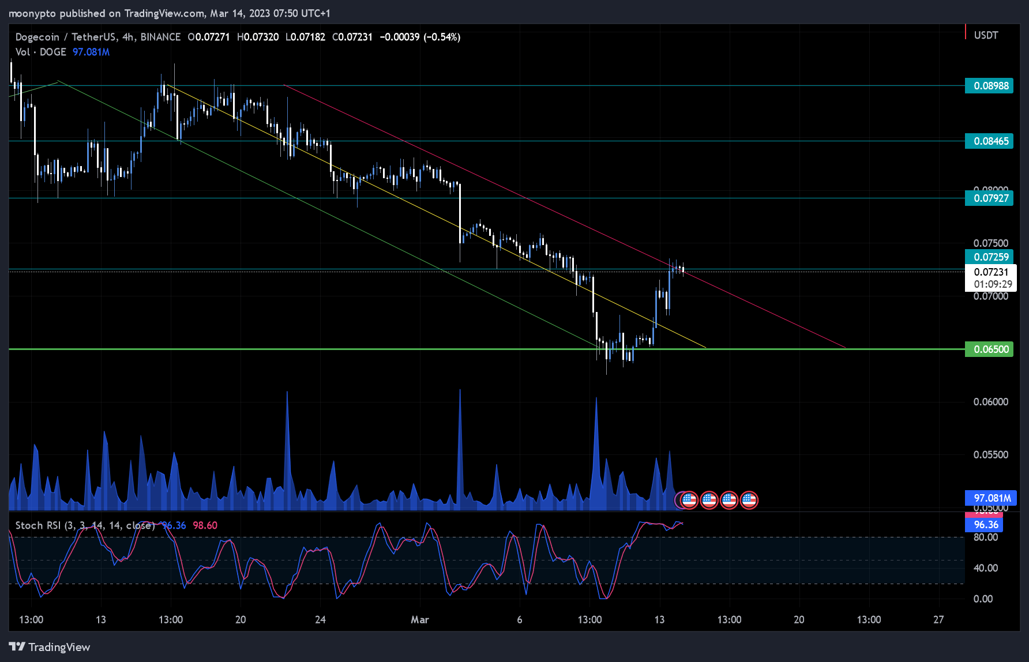
Task: Click the 96.36 Stoch RSI axis label
Action: pyautogui.click(x=985, y=525)
